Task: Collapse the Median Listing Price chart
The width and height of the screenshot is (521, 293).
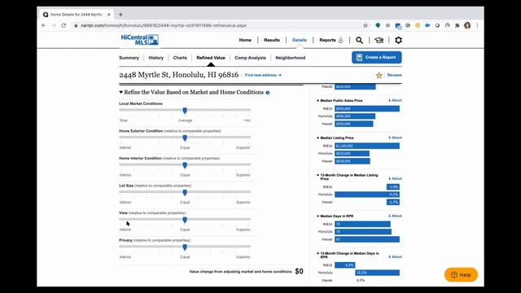Action: [317, 138]
